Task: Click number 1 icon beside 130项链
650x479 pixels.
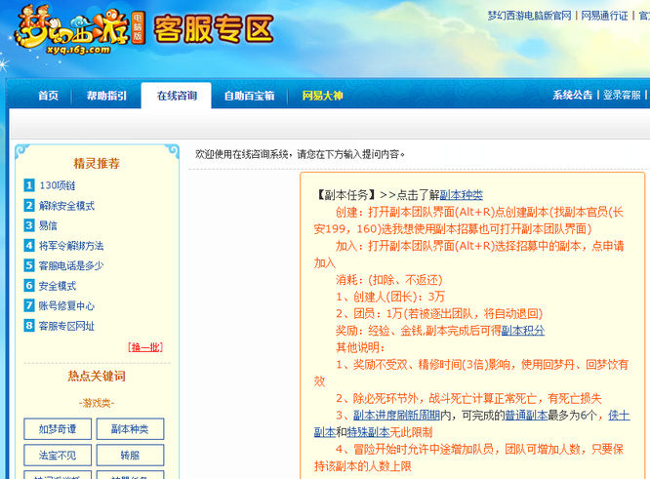Action: click(29, 184)
